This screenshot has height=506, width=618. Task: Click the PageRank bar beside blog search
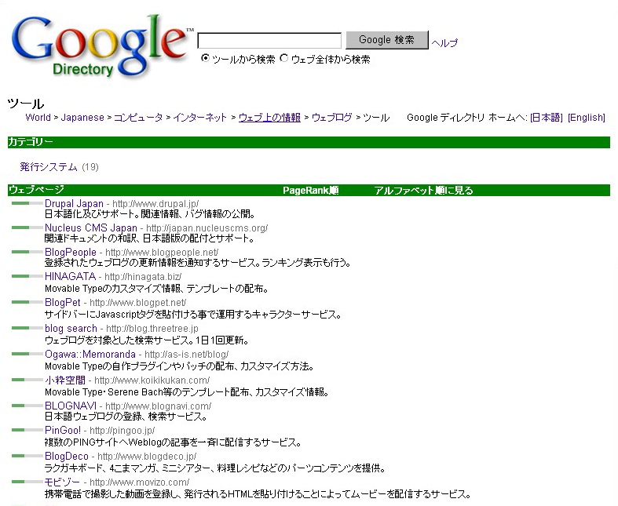pos(27,328)
